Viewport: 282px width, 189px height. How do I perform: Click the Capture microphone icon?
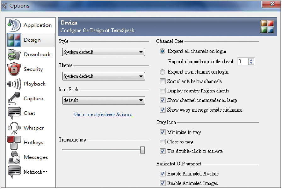pyautogui.click(x=14, y=98)
